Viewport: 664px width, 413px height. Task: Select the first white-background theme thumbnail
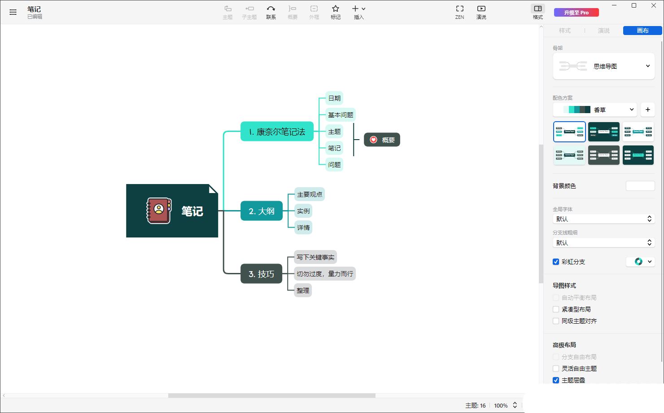[x=569, y=132]
